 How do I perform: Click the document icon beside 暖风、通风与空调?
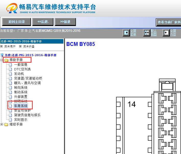click(10, 83)
